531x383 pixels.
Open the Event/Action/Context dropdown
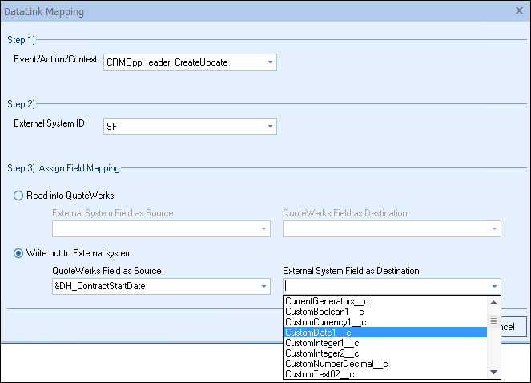270,62
